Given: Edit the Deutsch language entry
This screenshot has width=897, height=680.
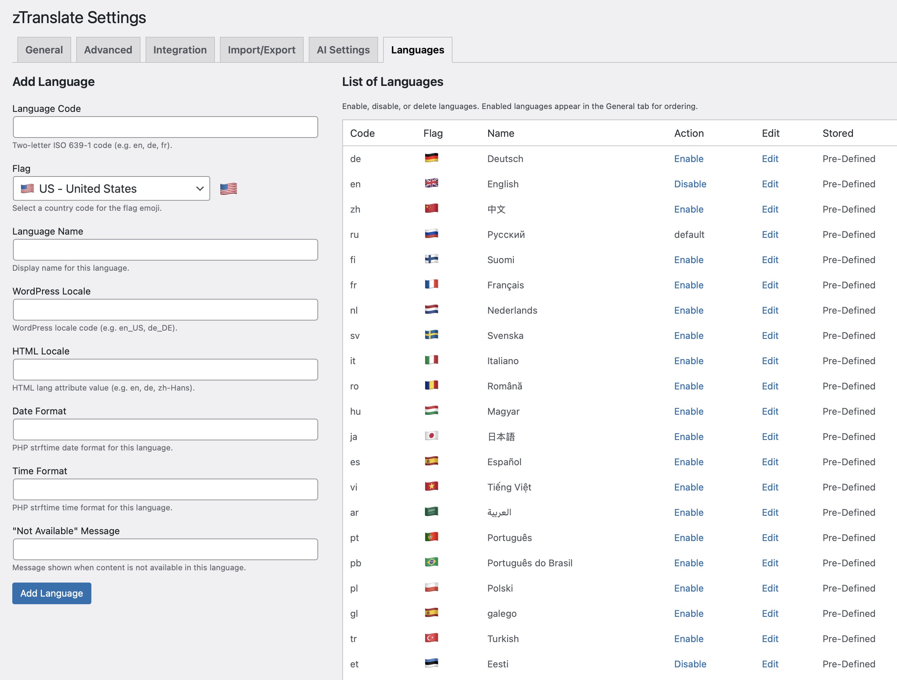Looking at the screenshot, I should pos(770,159).
